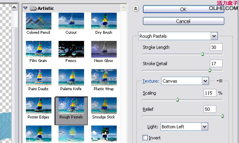Click the Relief value field
Screen dimensions: 239x143
tap(210, 109)
